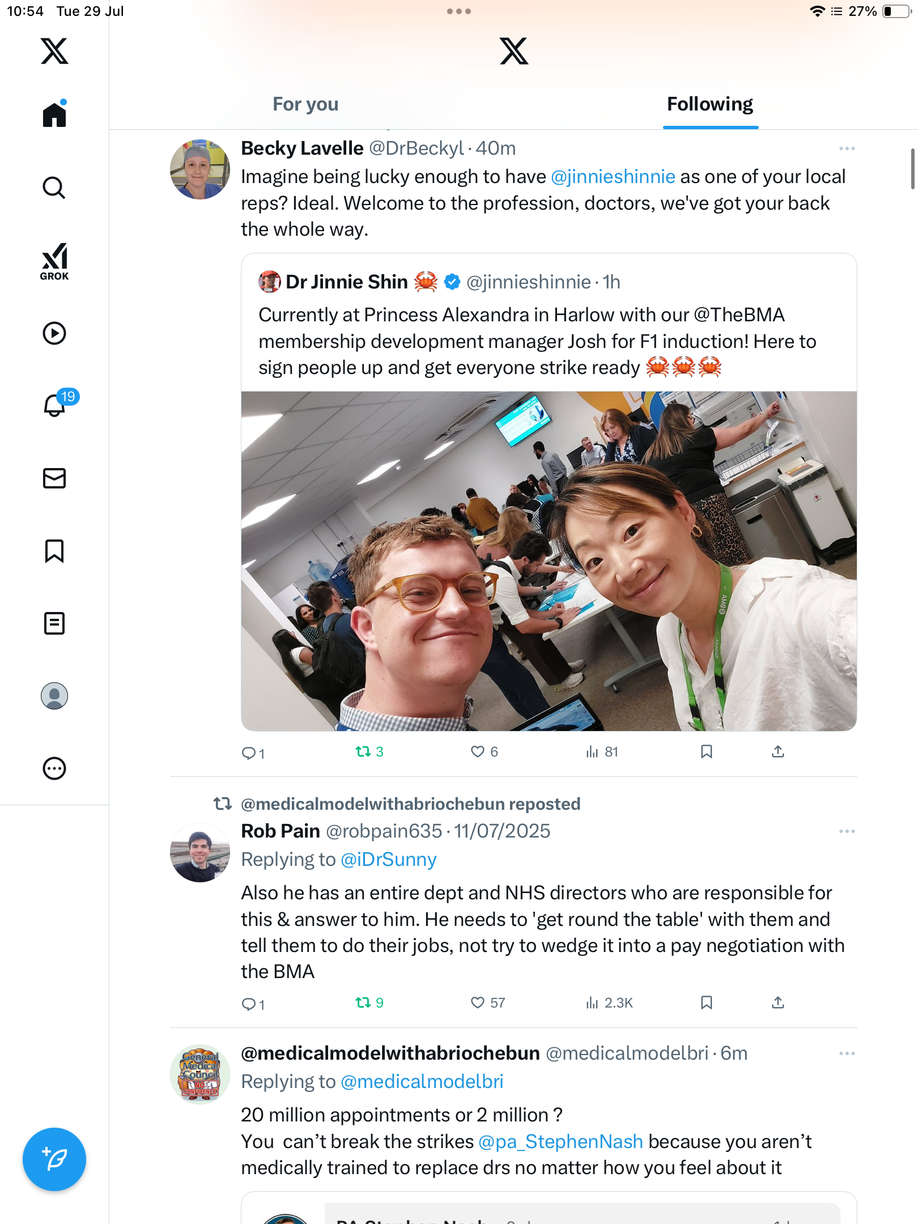Open the @jinnieshinnie mention link

coord(613,177)
